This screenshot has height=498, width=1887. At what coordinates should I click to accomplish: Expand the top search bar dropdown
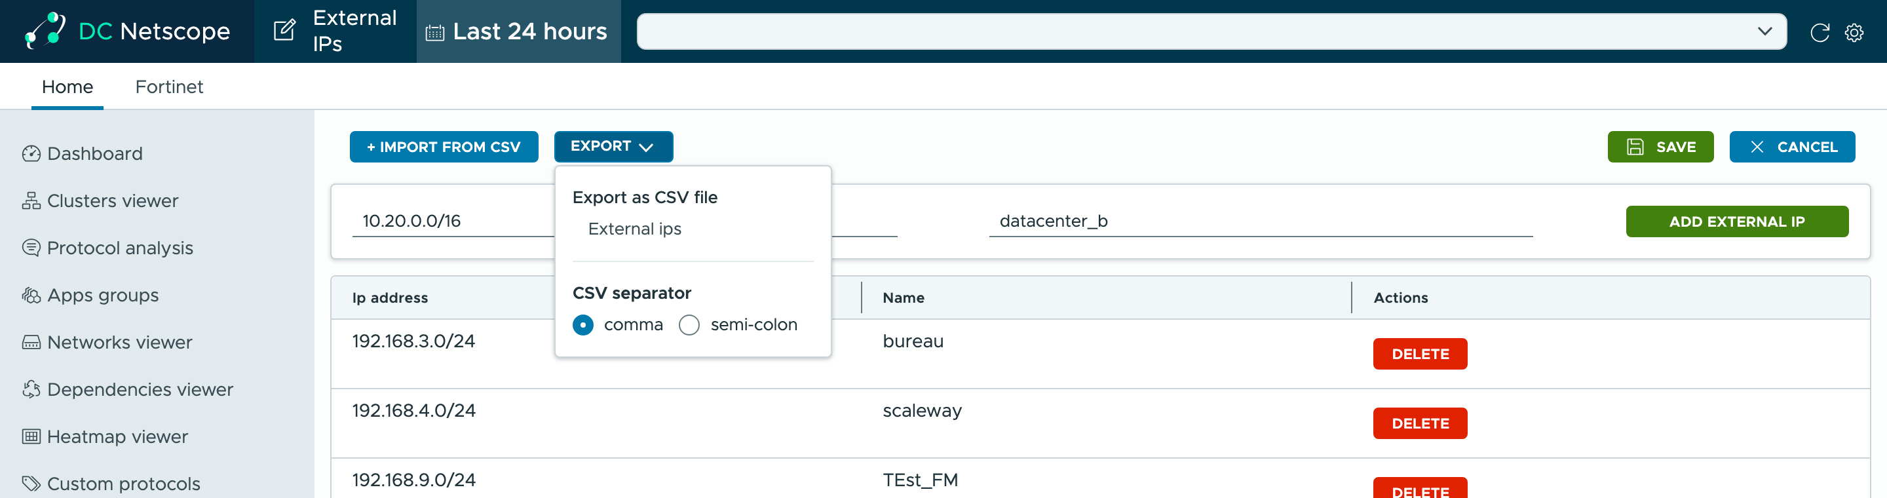1764,31
